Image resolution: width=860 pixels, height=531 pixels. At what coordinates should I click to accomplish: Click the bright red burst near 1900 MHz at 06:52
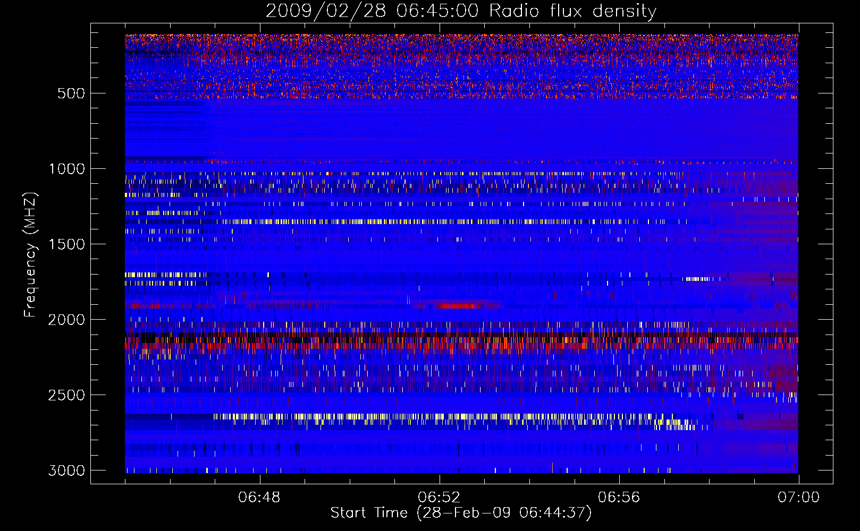click(457, 306)
